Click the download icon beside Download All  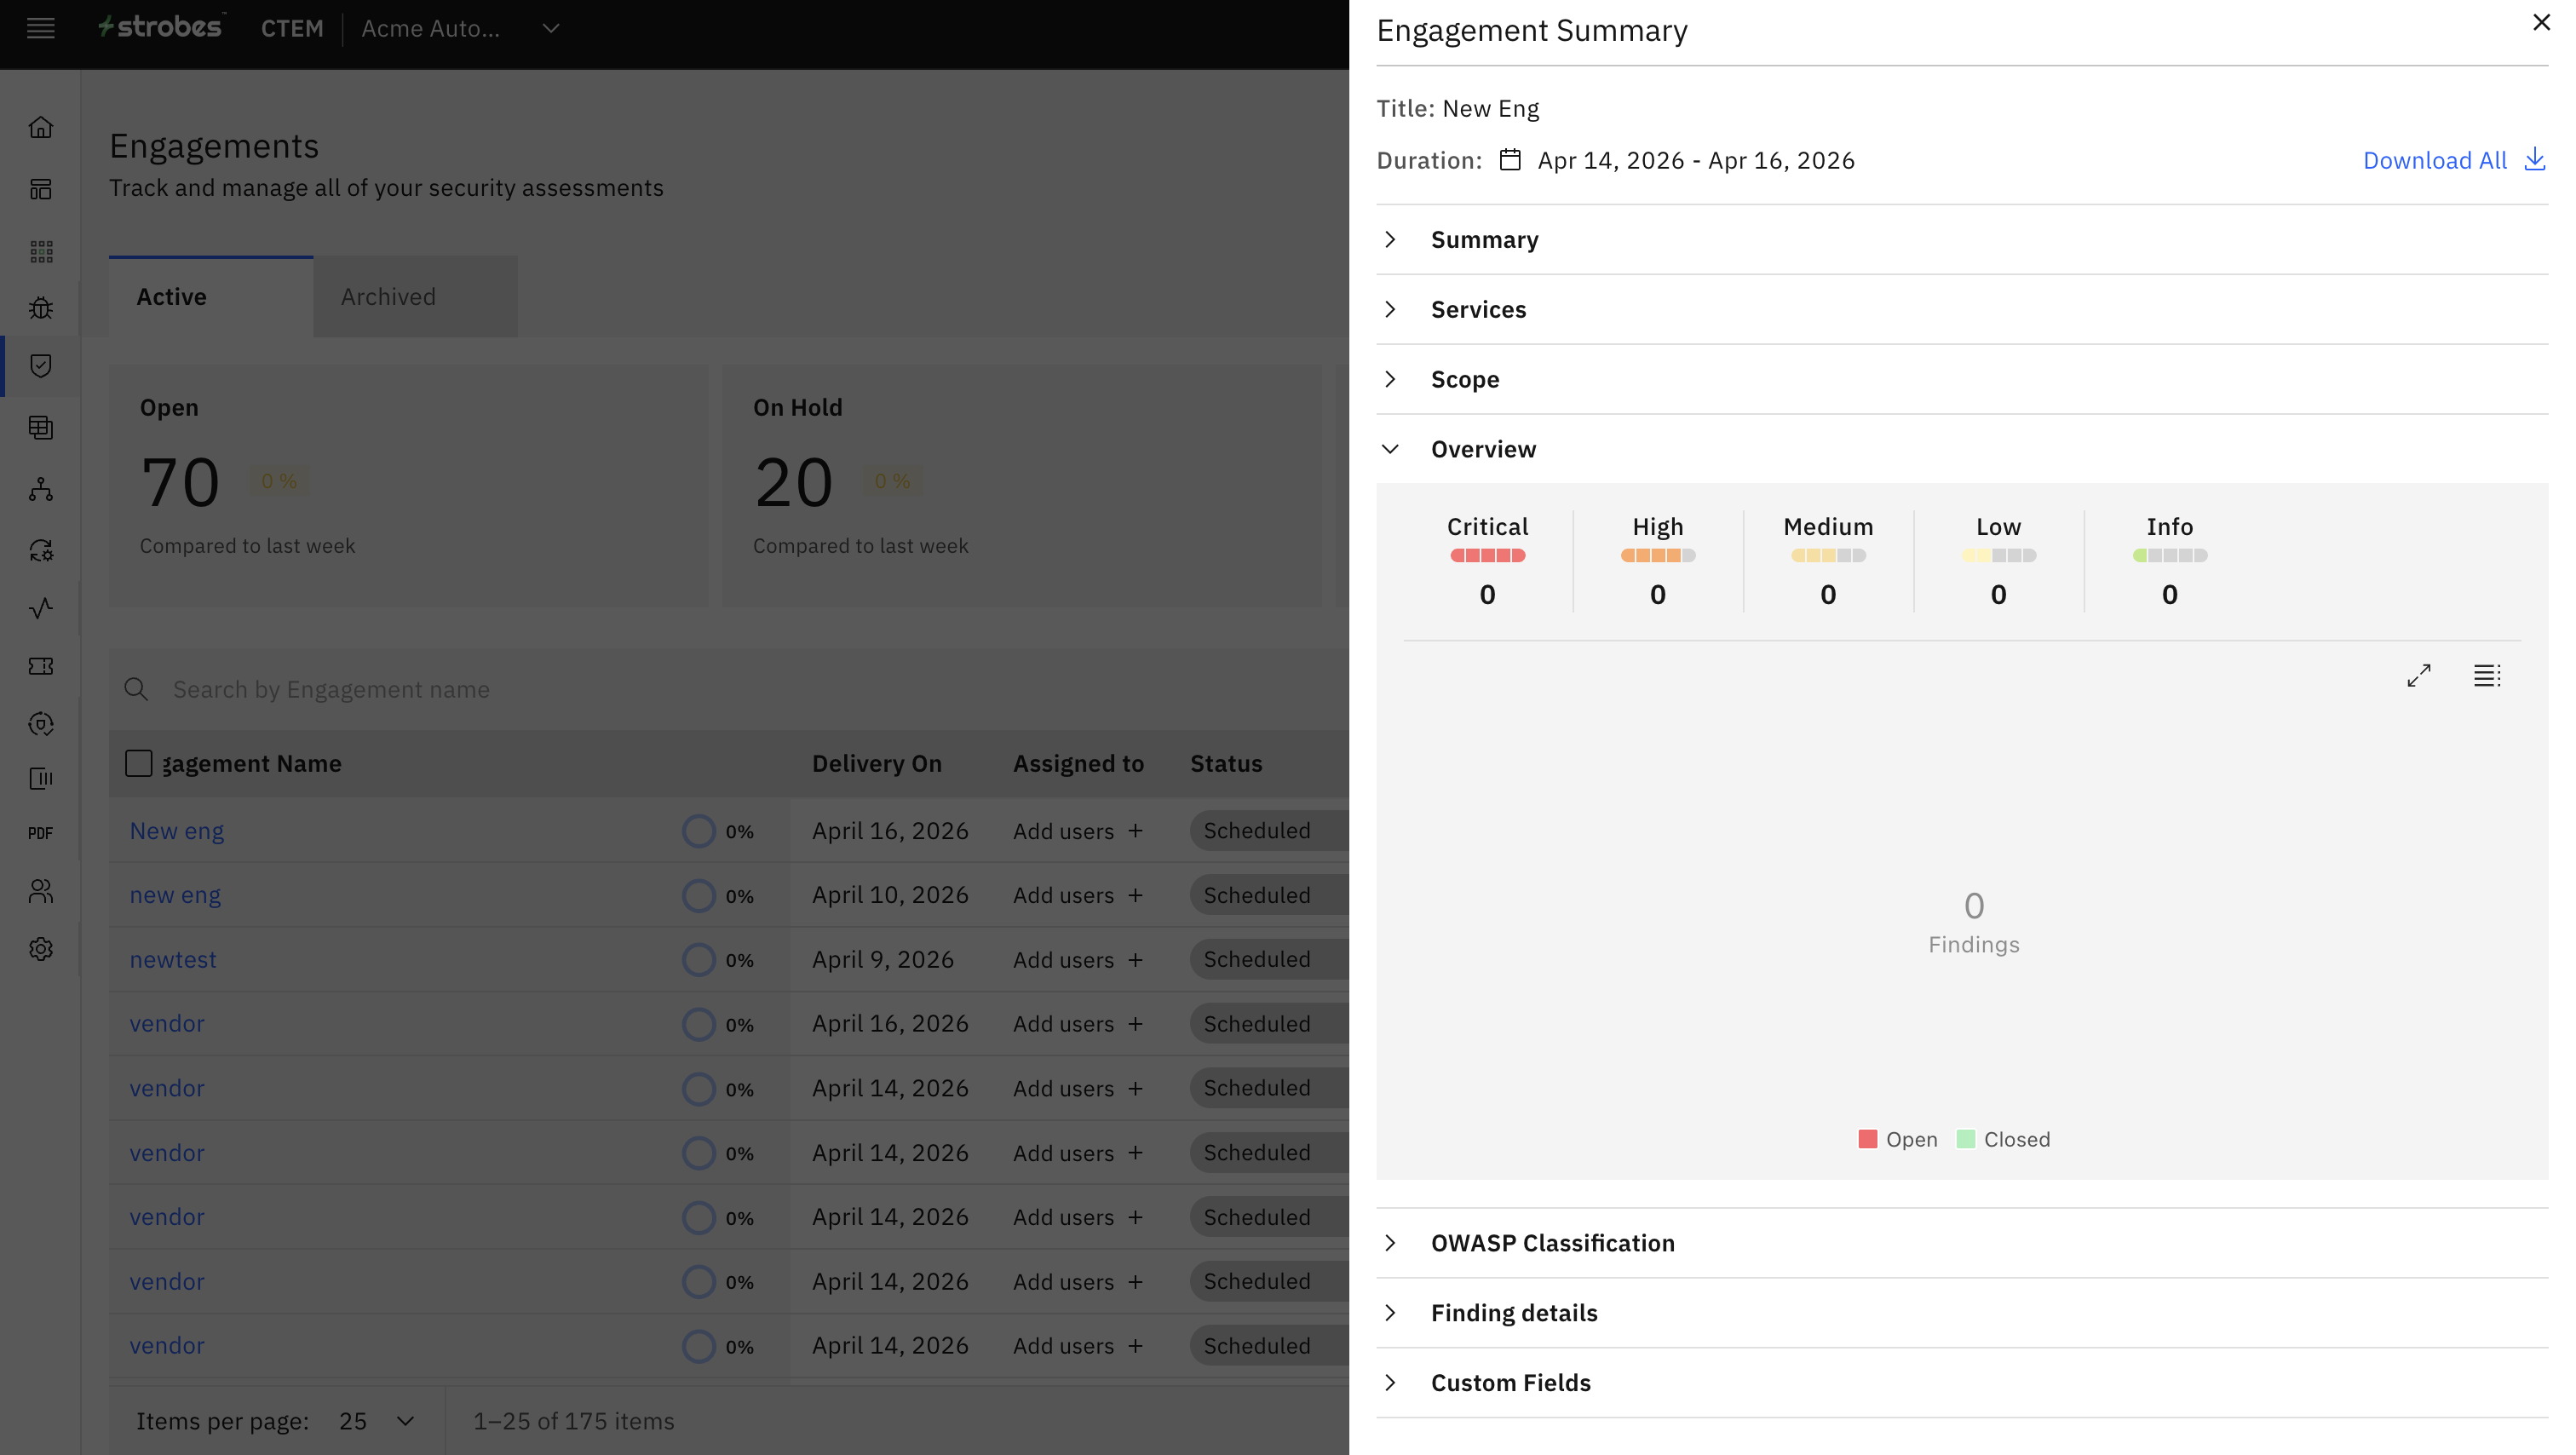(x=2534, y=160)
